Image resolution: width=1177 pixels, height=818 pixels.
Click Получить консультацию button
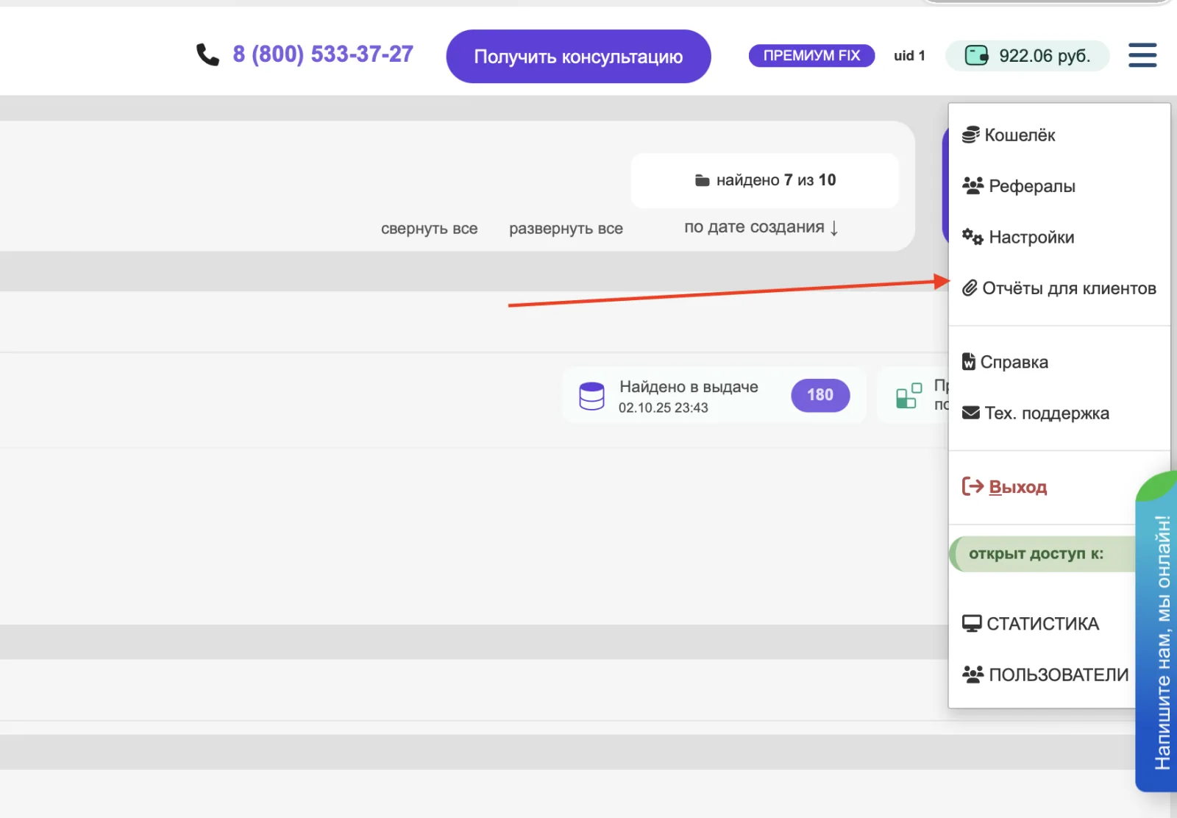tap(578, 57)
